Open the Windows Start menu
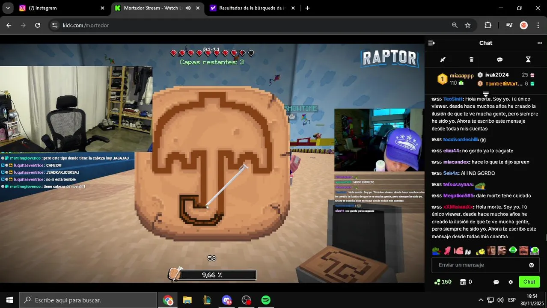Image resolution: width=547 pixels, height=308 pixels. (9, 300)
